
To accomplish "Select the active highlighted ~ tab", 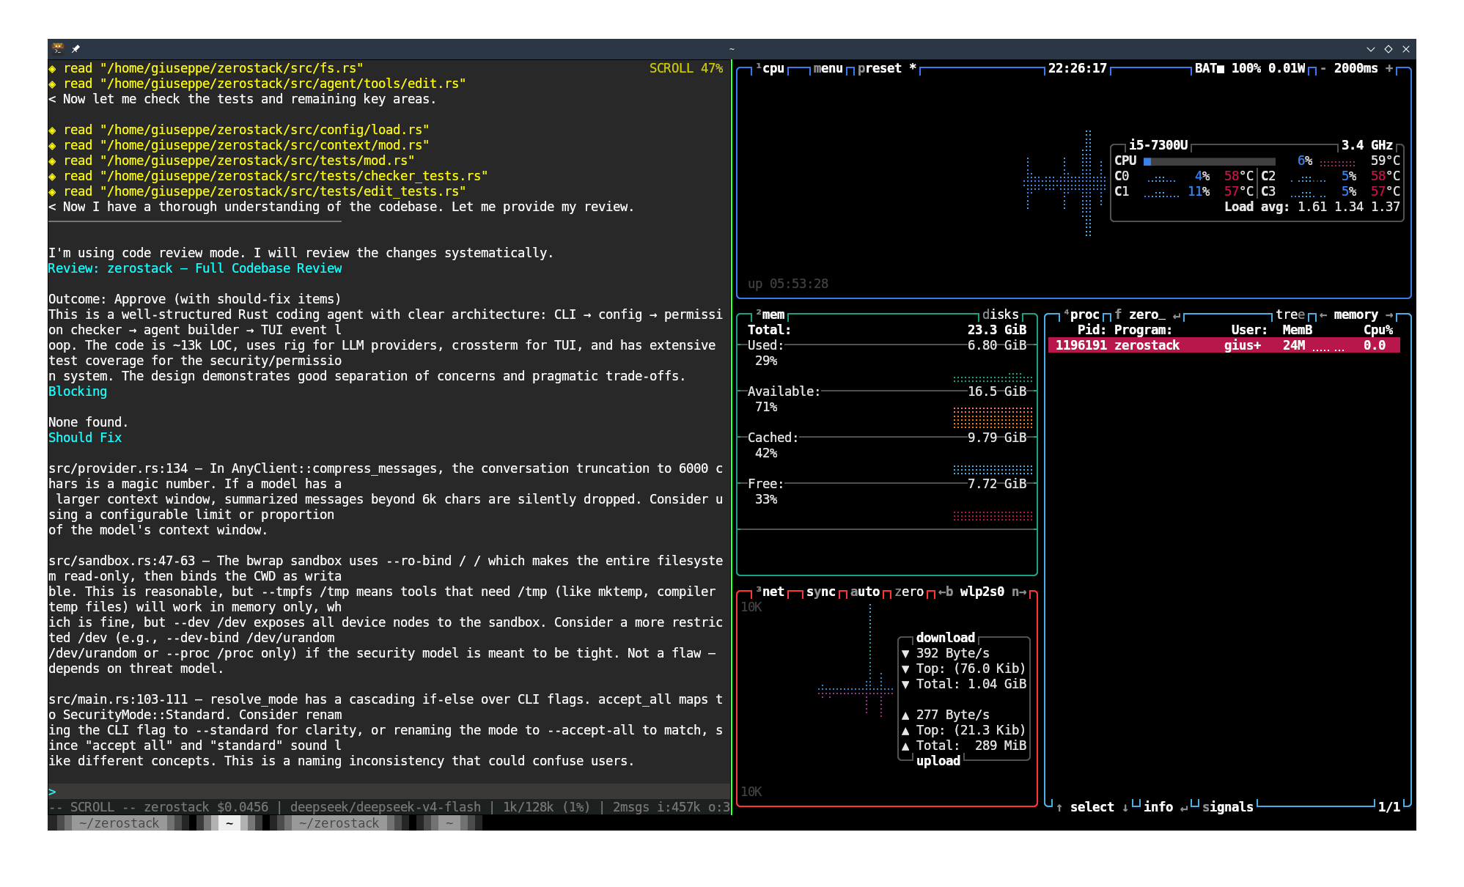I will tap(229, 823).
